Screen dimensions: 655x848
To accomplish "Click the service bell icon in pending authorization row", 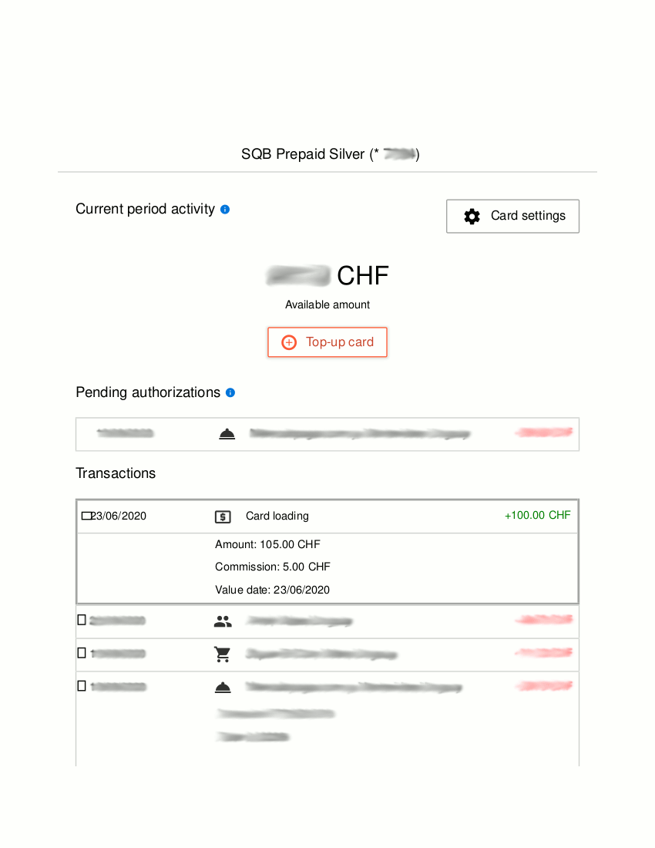I will pos(227,434).
